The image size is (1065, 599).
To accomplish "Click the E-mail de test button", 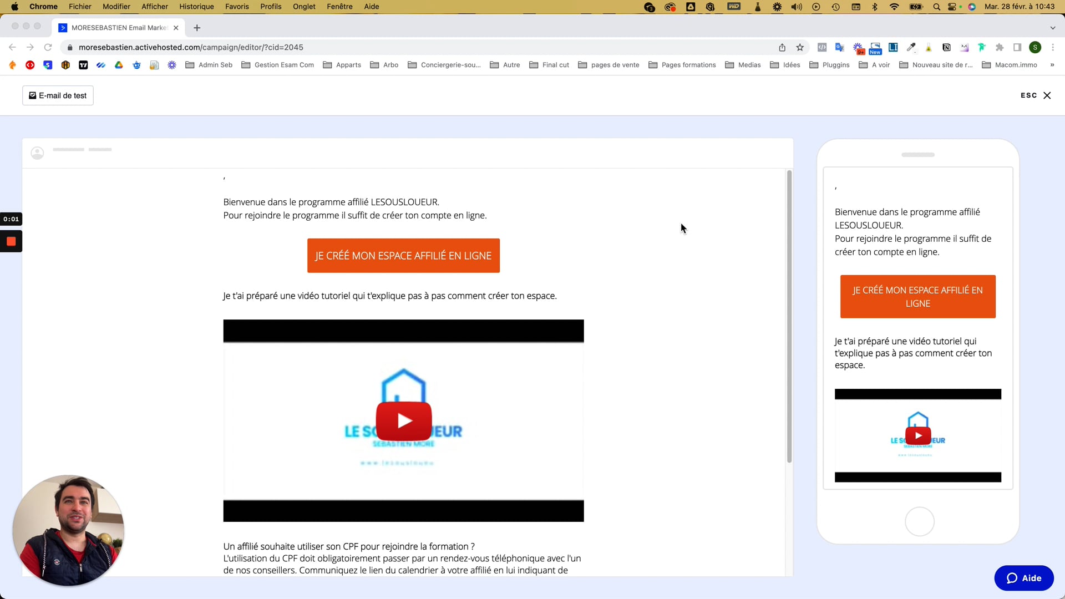I will 58,95.
